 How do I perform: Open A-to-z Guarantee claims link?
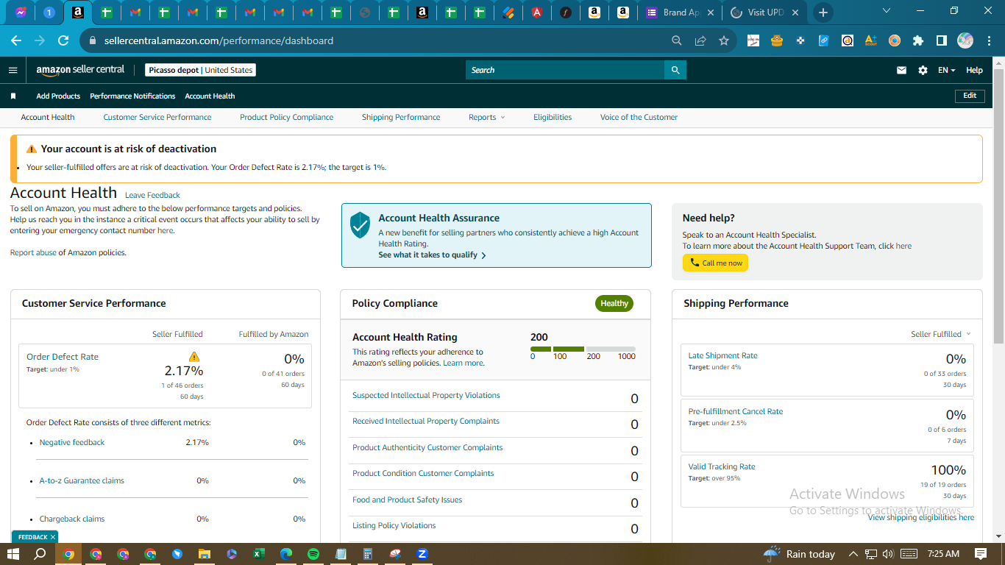click(x=82, y=480)
